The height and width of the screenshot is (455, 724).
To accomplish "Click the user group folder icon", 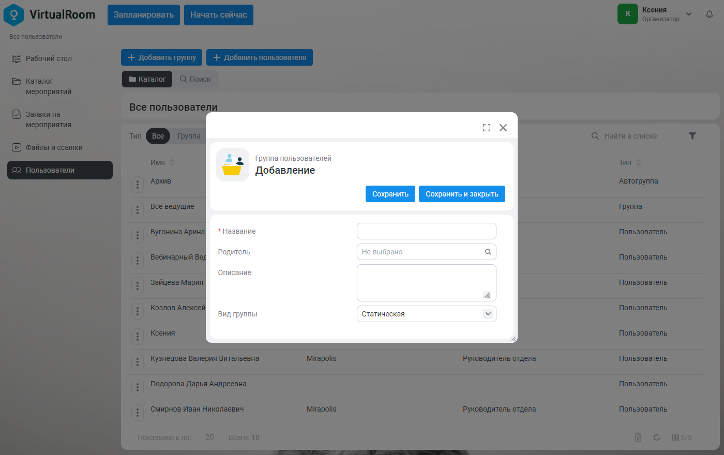I will pyautogui.click(x=233, y=165).
